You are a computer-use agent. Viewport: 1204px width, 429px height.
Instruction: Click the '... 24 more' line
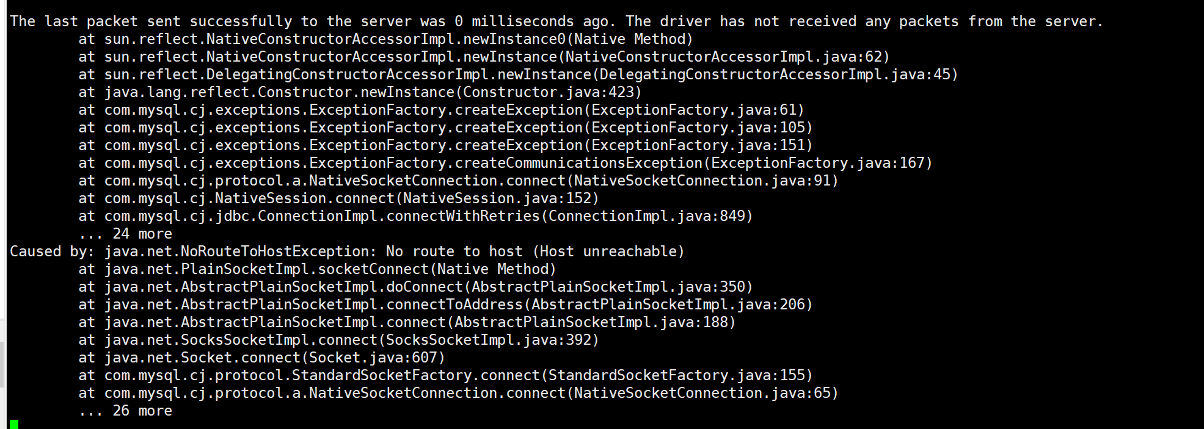tap(125, 234)
